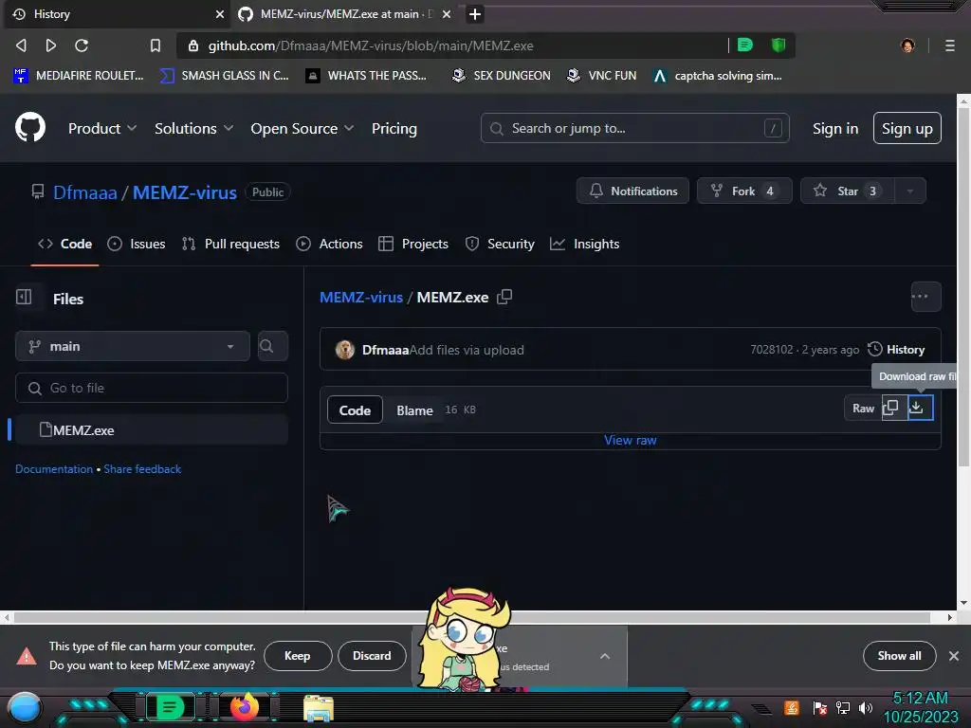The width and height of the screenshot is (971, 728).
Task: Click the Raw button
Action: 863,408
